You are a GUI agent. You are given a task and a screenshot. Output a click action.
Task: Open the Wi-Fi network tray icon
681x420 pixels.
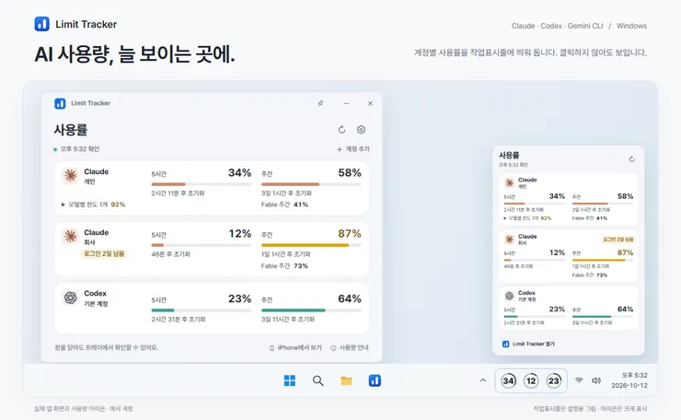pos(579,380)
